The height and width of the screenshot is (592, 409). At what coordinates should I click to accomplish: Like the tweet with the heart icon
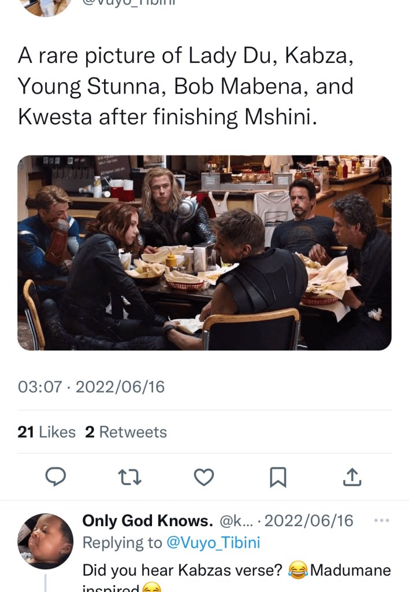[203, 476]
